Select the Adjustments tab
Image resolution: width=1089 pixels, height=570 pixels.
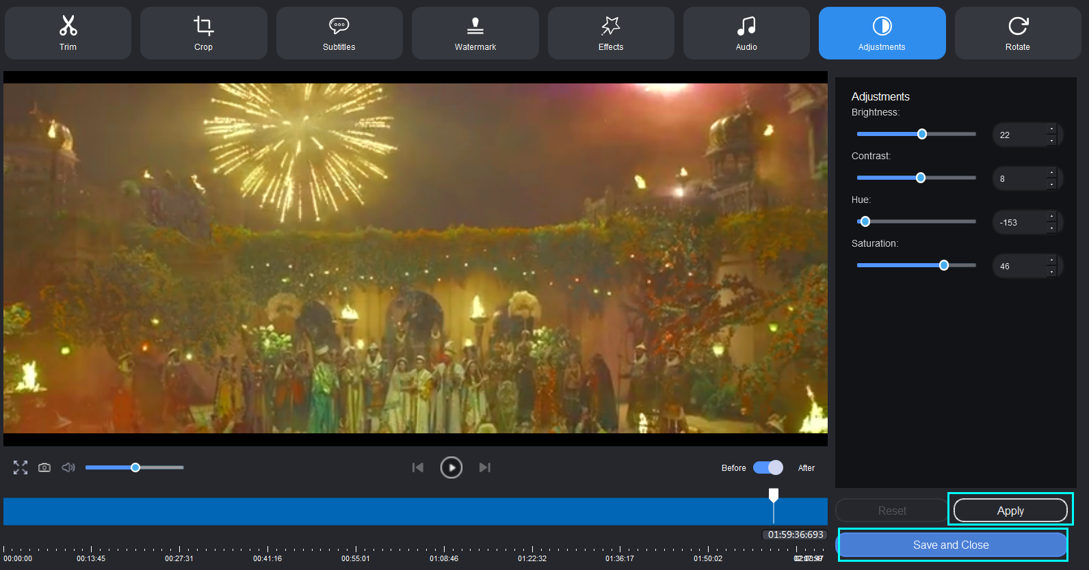point(882,33)
